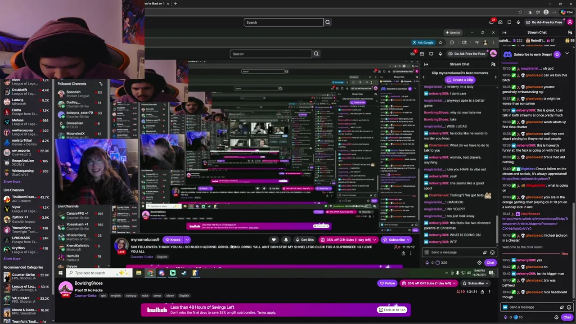Open Twitch notifications with 21 badge
This screenshot has width=576, height=324.
[x=492, y=22]
